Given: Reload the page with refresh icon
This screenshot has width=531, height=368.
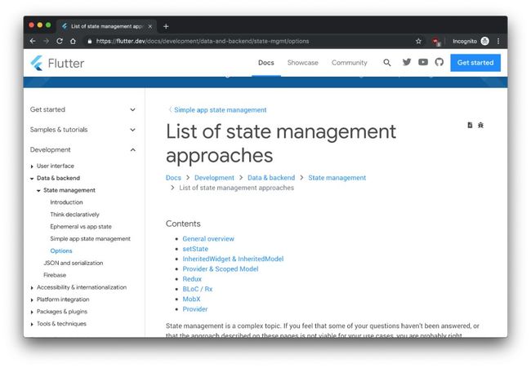Looking at the screenshot, I should 60,42.
